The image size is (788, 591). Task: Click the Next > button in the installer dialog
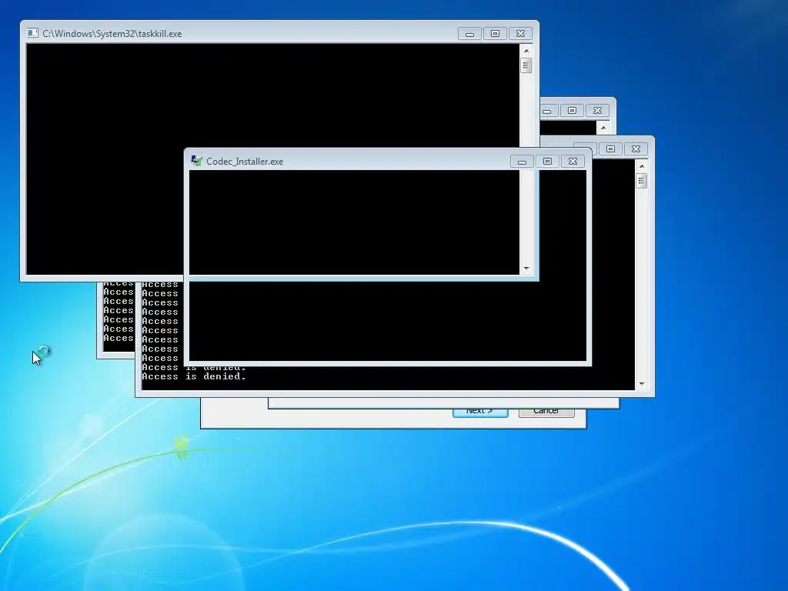click(480, 412)
